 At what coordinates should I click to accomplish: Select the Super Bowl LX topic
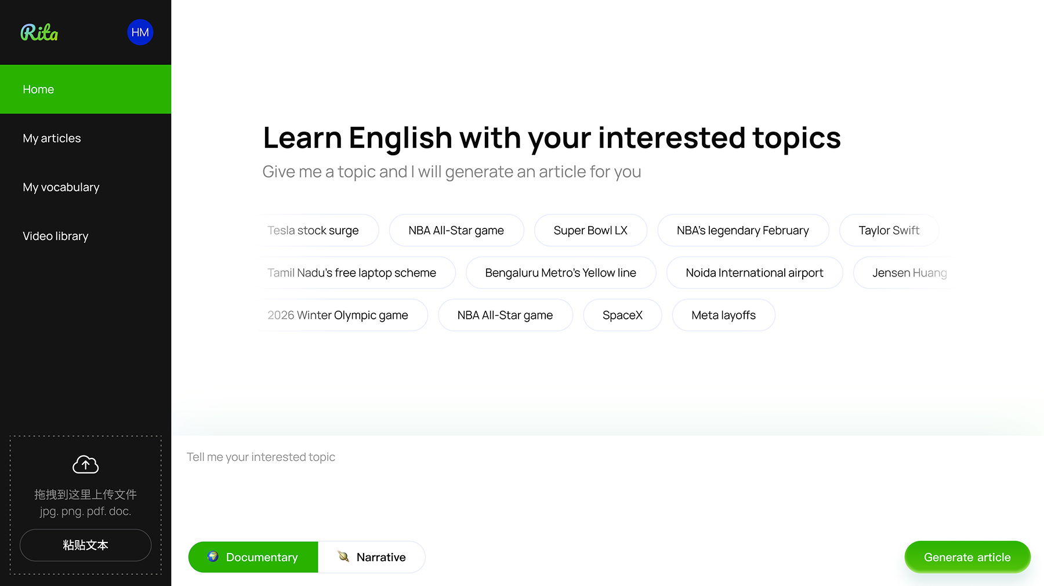tap(590, 230)
